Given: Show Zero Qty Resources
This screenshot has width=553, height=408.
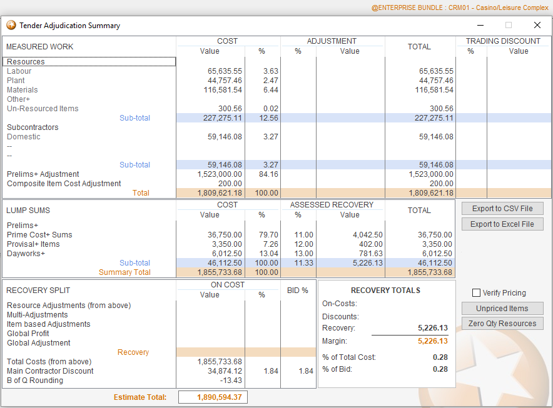Looking at the screenshot, I should pos(502,324).
